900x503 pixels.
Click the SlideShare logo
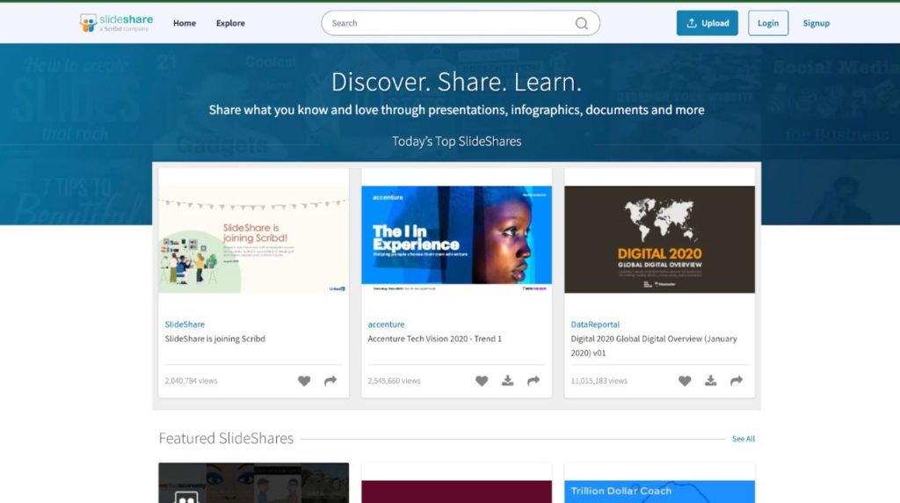tap(114, 23)
